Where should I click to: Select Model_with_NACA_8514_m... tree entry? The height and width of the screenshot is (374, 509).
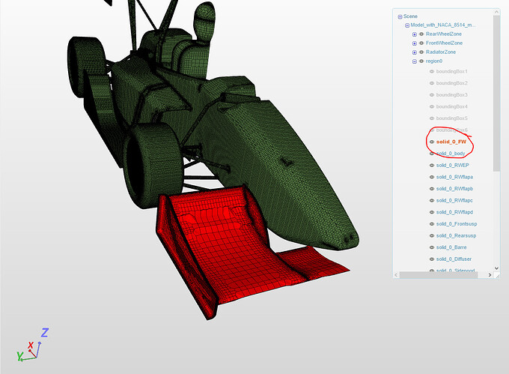click(x=443, y=25)
